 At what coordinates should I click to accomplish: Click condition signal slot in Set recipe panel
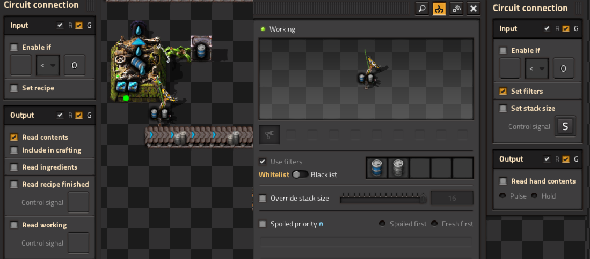[21, 65]
